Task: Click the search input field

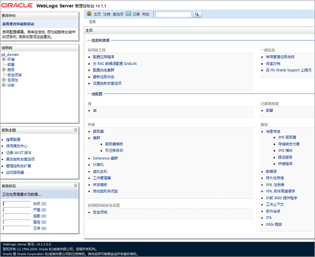Action: click(173, 14)
